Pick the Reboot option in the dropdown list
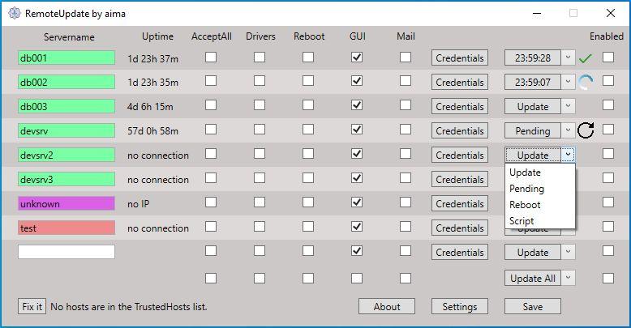 coord(525,205)
